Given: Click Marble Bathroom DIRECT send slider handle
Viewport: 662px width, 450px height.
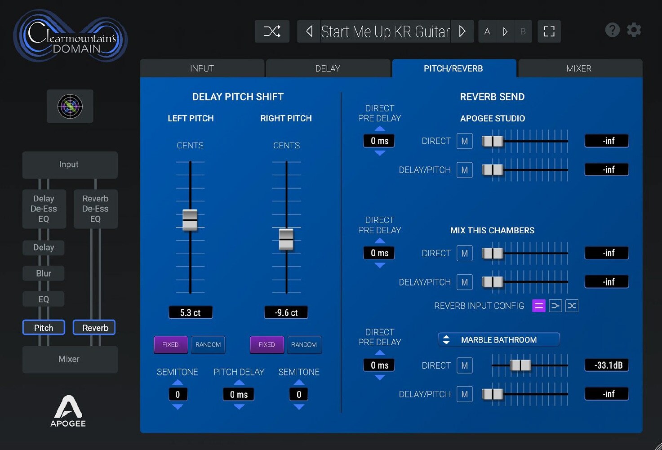Looking at the screenshot, I should [x=520, y=365].
